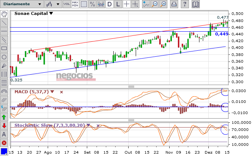The height and width of the screenshot is (157, 252).
Task: Close the MACD indicator panel
Action: click(62, 92)
